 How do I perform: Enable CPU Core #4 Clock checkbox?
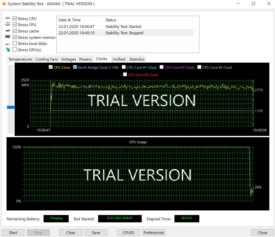click(x=125, y=75)
